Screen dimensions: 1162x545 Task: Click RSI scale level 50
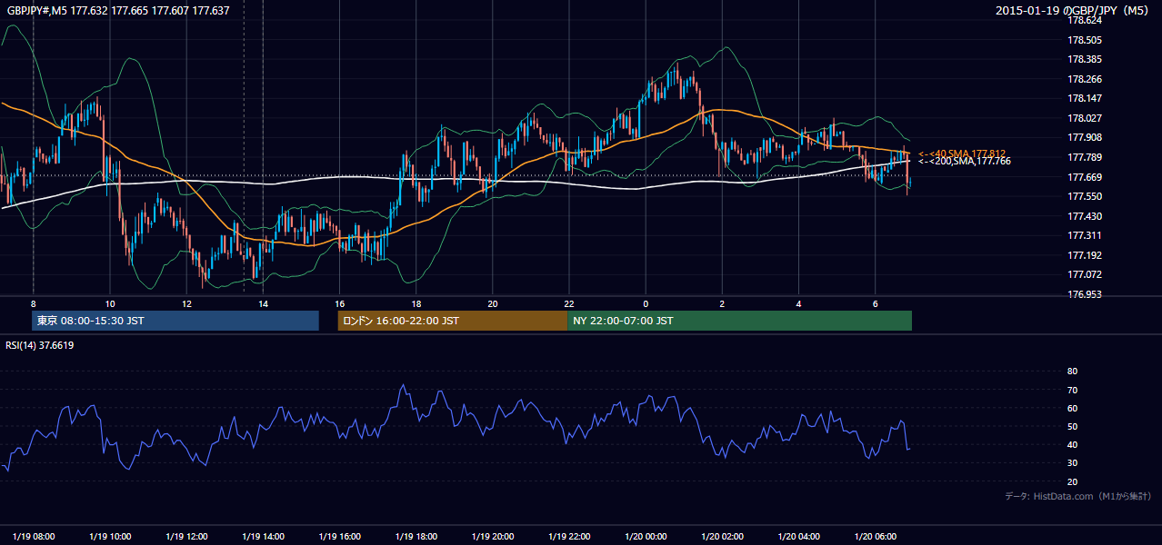tap(1073, 426)
